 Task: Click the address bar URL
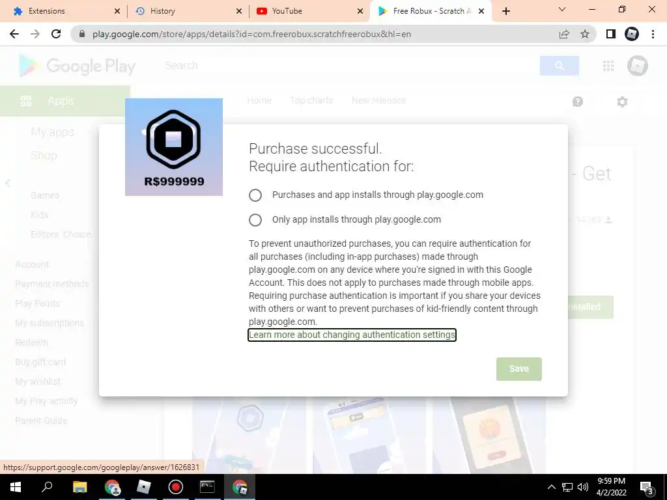(x=251, y=34)
